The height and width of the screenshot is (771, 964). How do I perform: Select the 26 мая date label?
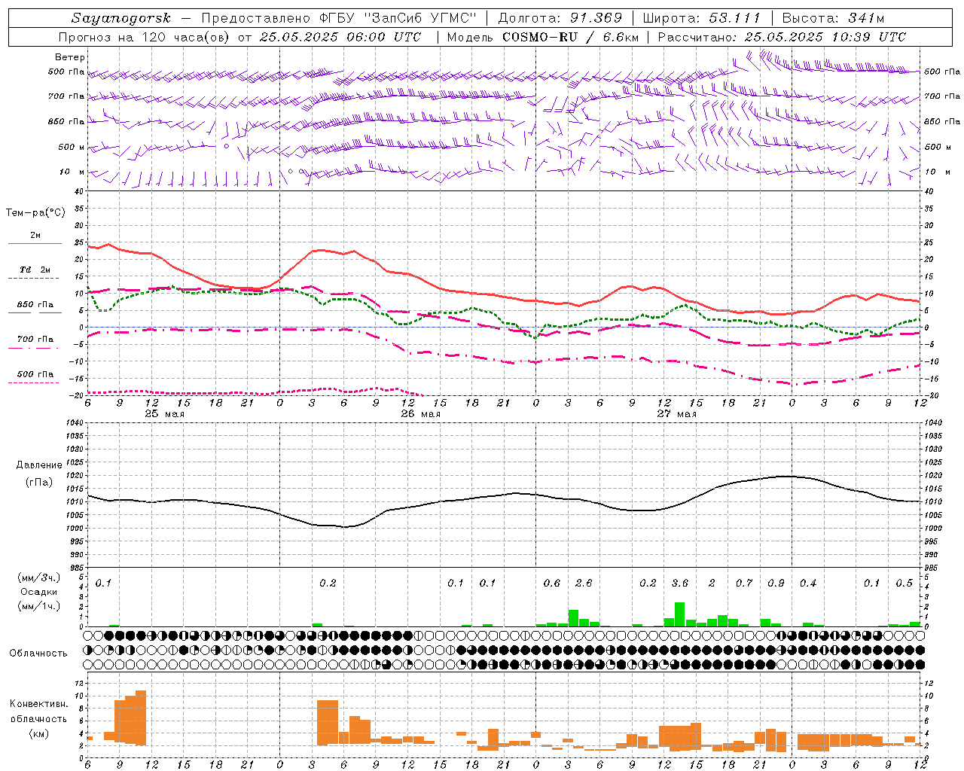pos(420,414)
